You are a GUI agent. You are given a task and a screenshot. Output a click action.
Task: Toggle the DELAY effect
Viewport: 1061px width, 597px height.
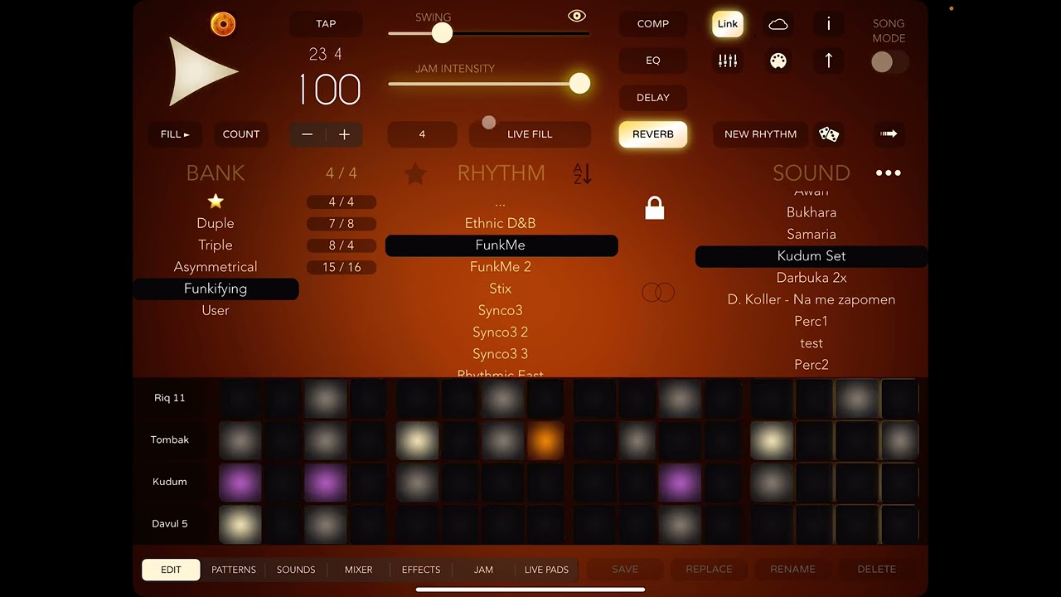(x=653, y=98)
